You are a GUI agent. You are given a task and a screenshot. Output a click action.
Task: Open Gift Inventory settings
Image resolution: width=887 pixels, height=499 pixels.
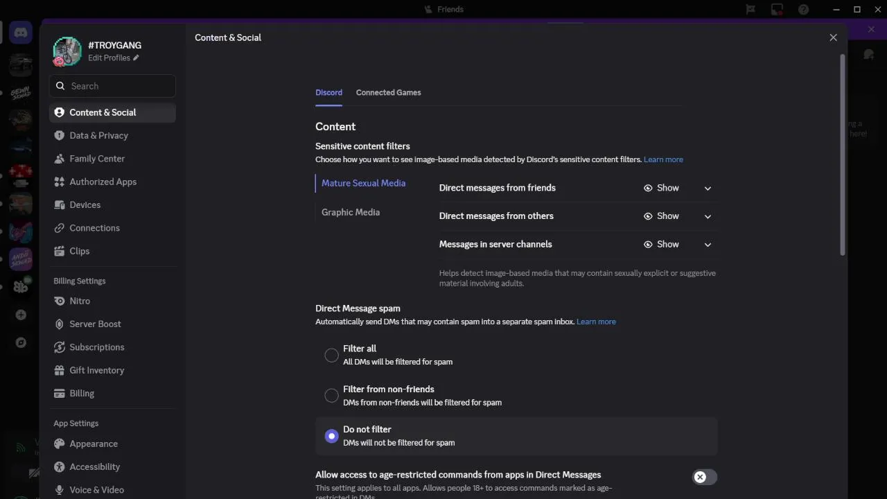point(96,370)
